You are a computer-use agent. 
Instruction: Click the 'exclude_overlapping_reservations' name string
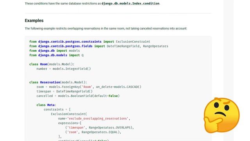point(98,119)
